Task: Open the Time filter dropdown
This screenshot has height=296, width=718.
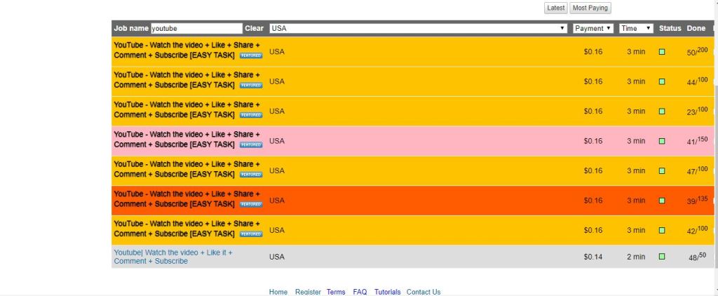Action: click(636, 28)
